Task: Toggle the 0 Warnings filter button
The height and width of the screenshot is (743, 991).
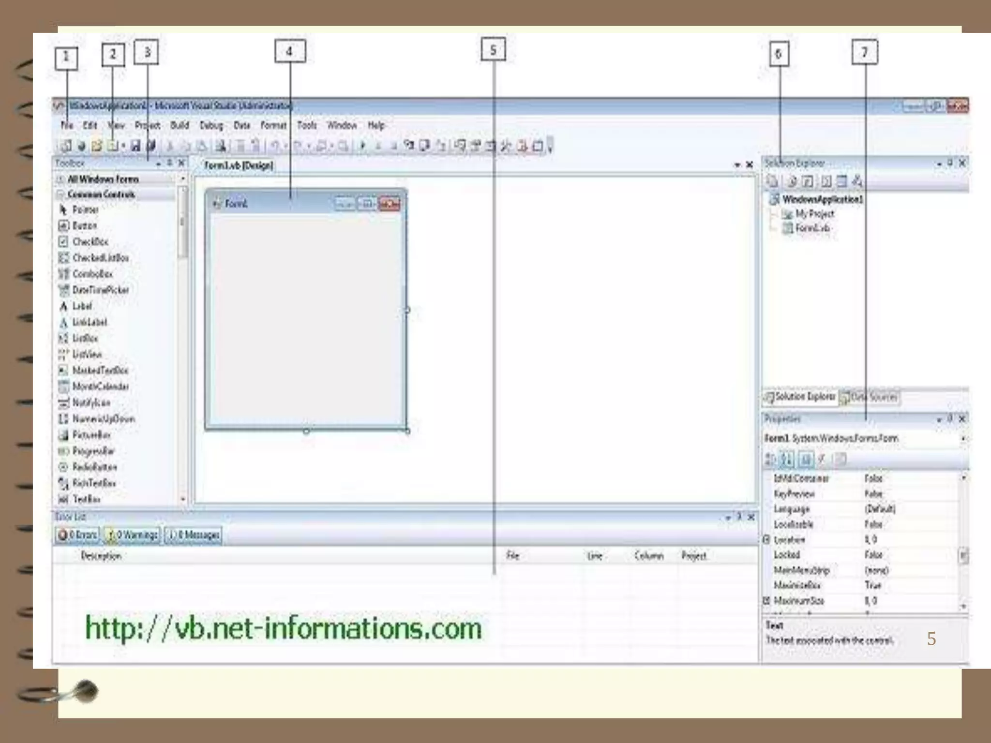Action: pos(132,535)
